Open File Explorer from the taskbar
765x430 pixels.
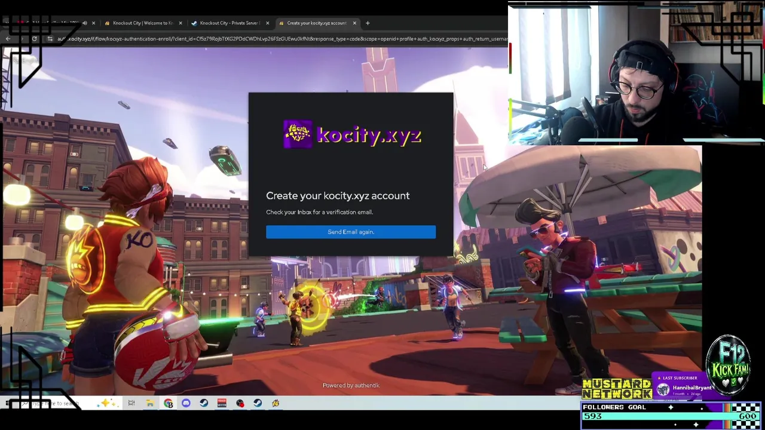coord(150,403)
